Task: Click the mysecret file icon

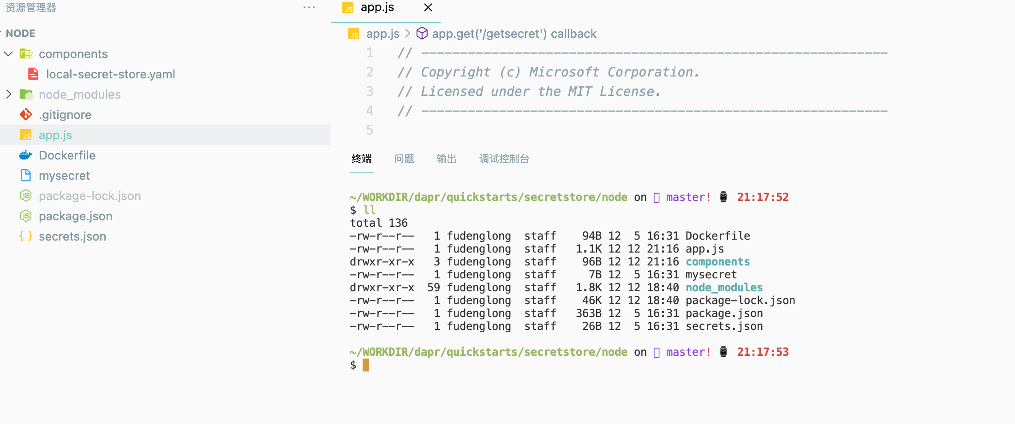Action: (26, 176)
